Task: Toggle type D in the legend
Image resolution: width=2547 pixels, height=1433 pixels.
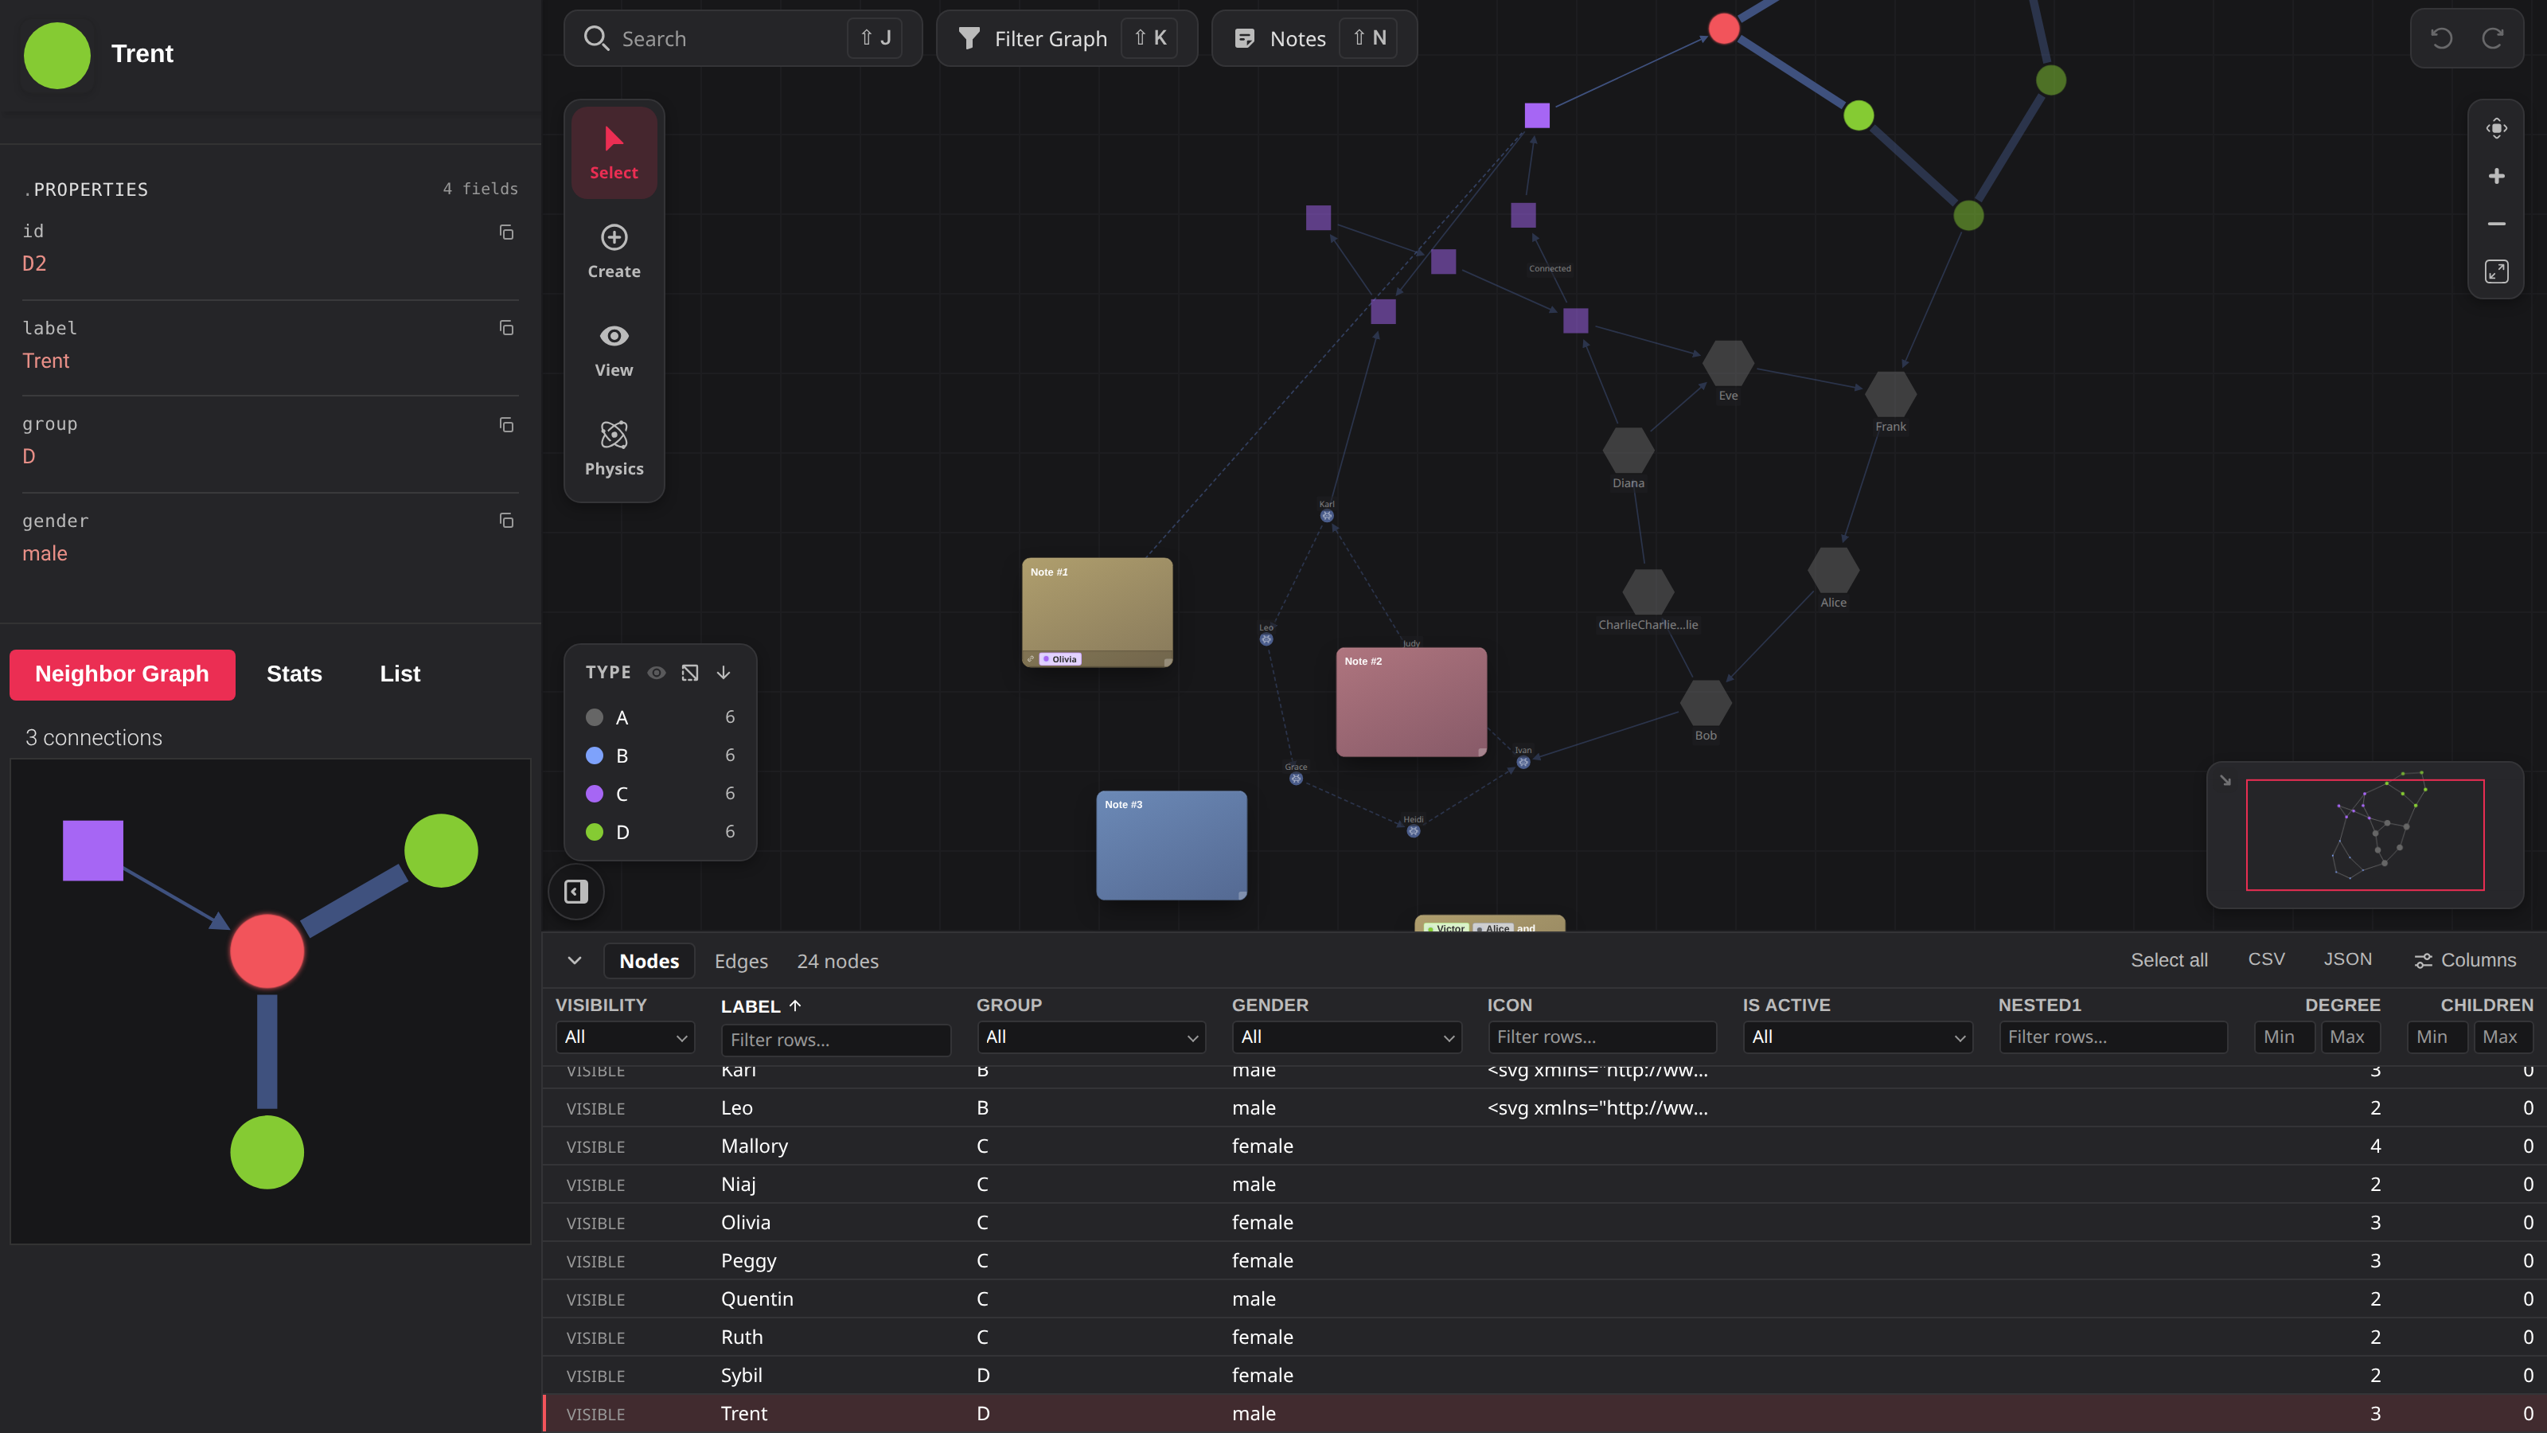Action: (661, 832)
